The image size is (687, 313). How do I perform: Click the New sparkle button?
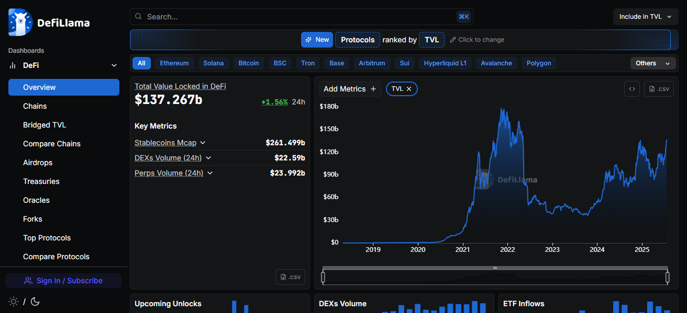(x=317, y=40)
